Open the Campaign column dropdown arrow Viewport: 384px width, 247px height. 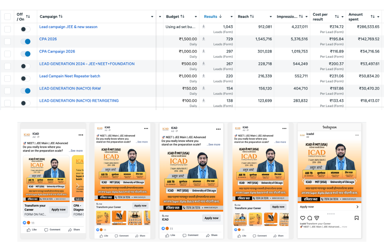point(152,17)
